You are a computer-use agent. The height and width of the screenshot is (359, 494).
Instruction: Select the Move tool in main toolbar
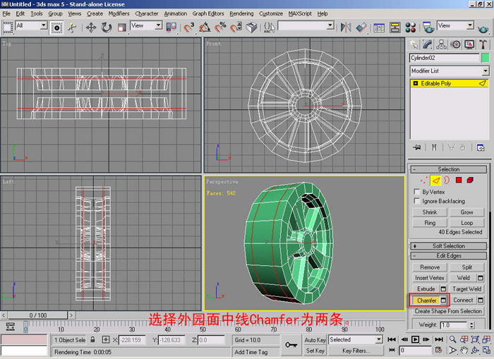pos(91,28)
